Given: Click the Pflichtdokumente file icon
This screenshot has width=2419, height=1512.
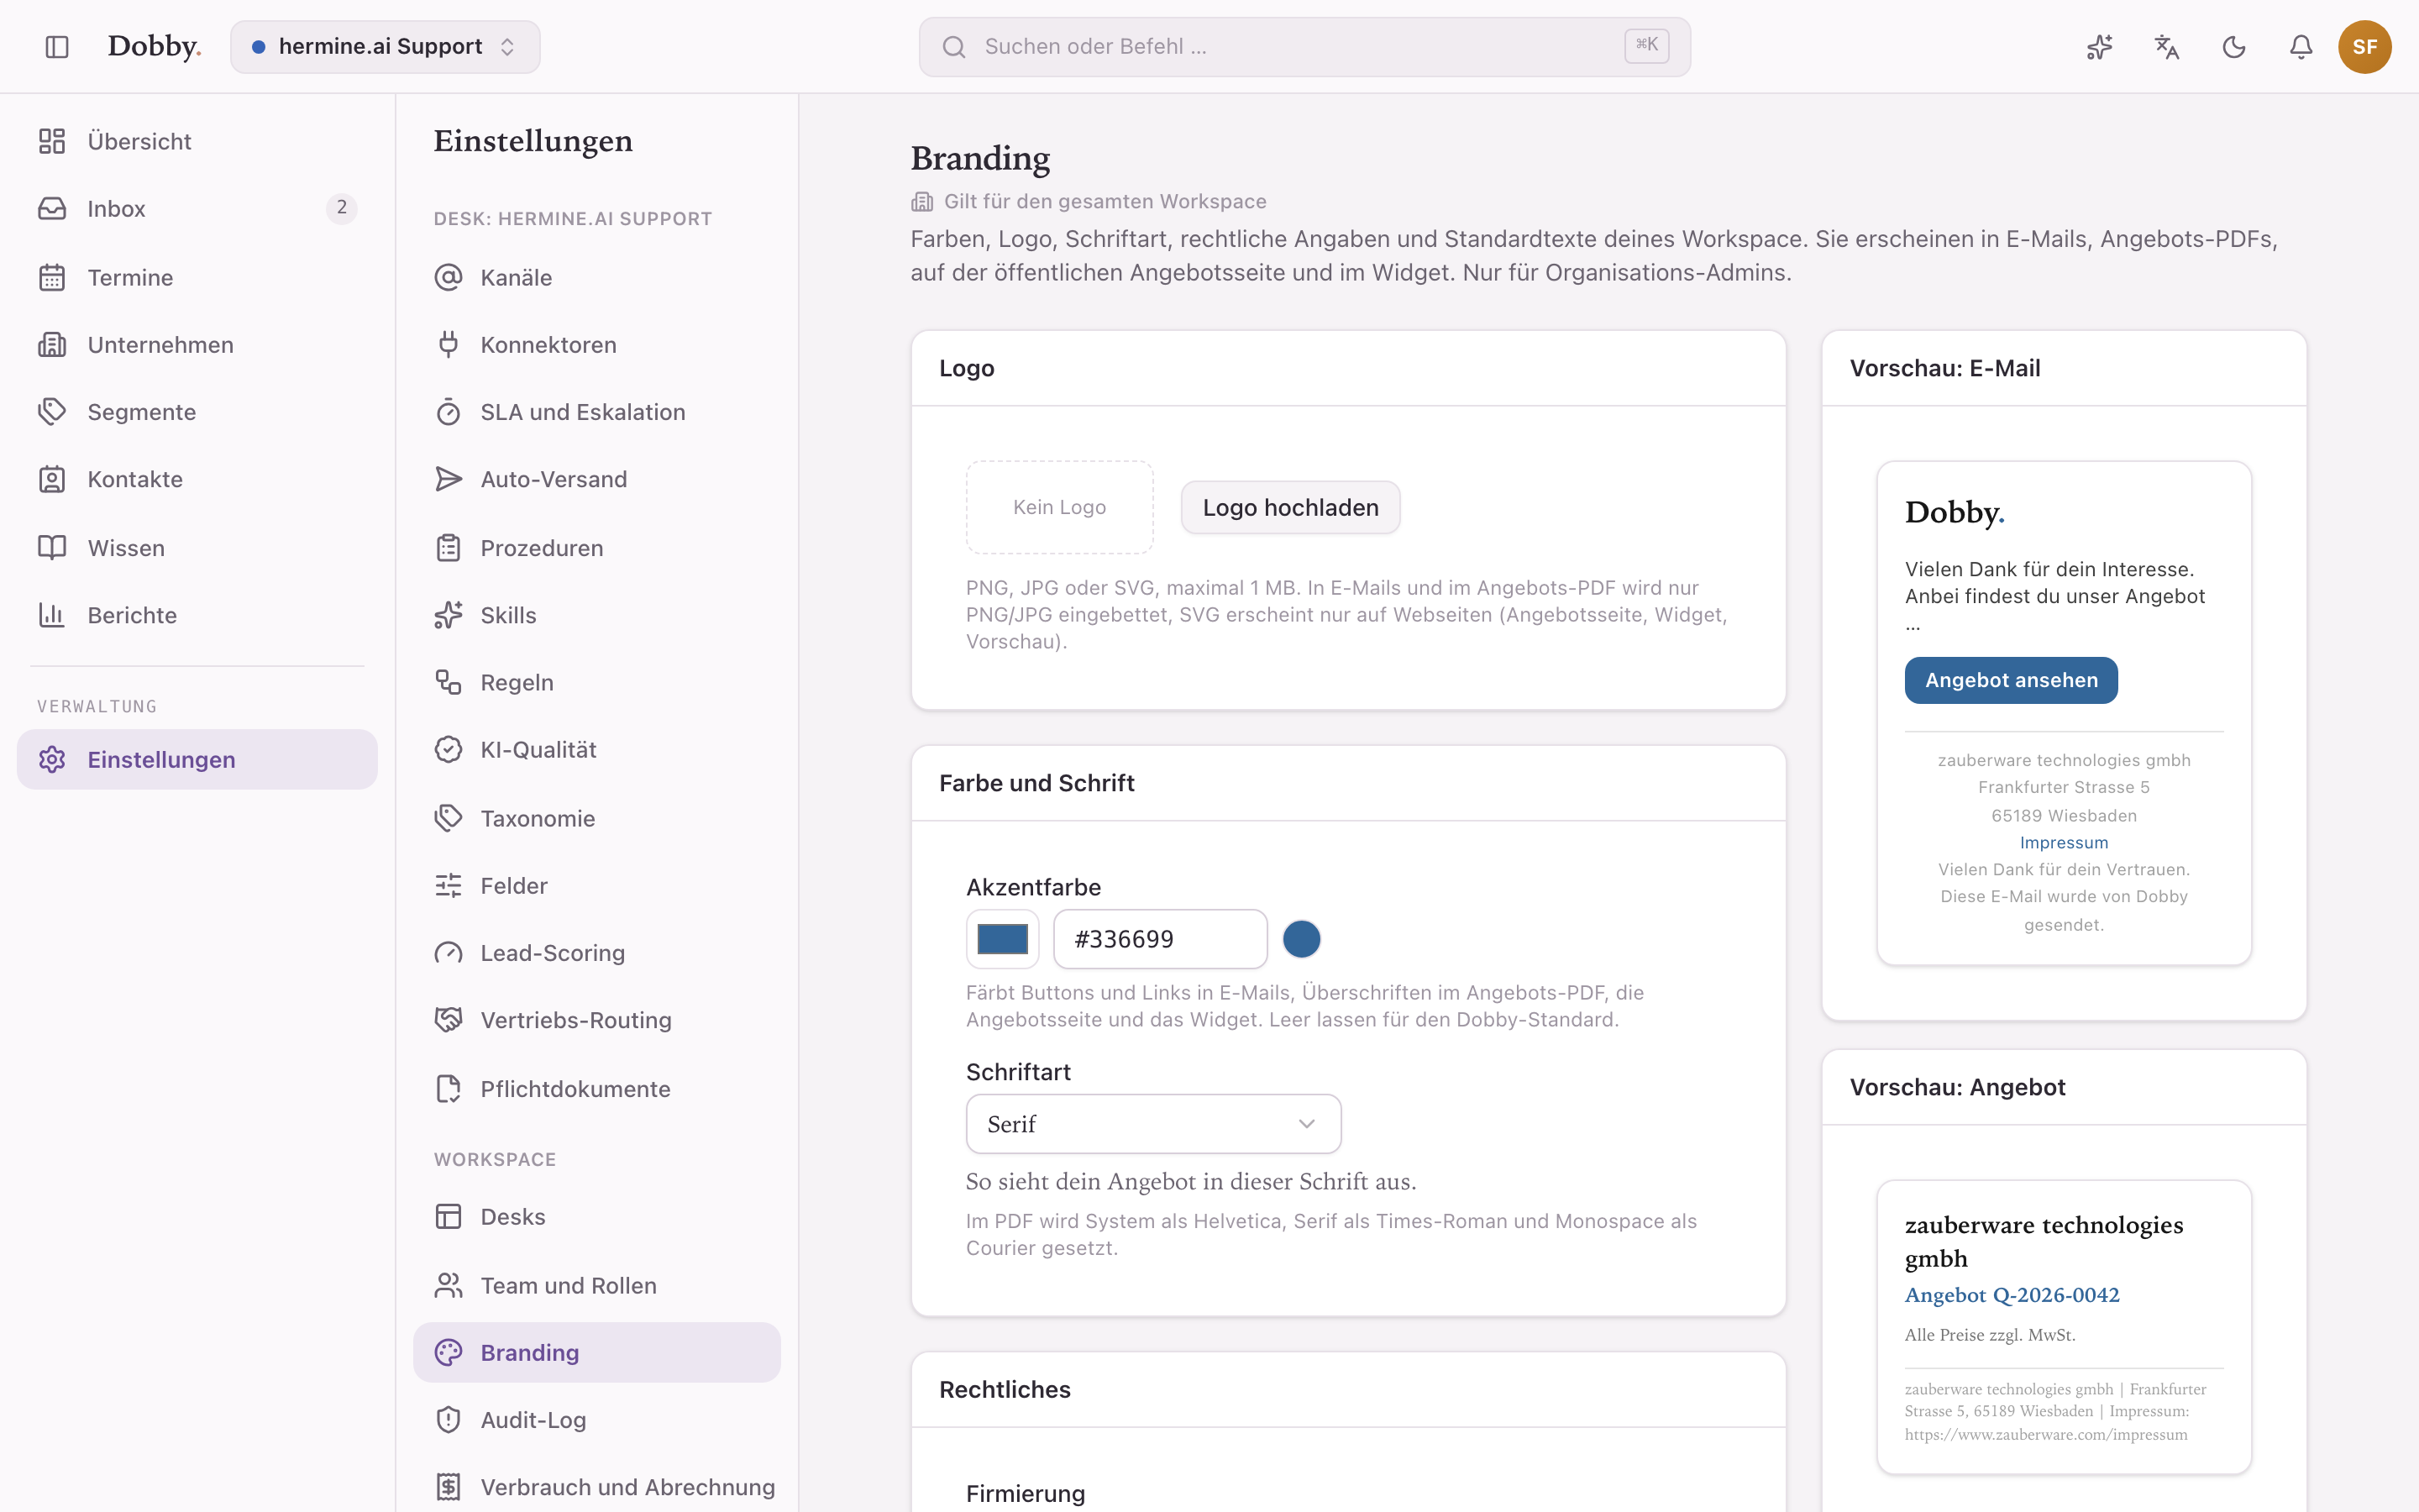Looking at the screenshot, I should (449, 1088).
